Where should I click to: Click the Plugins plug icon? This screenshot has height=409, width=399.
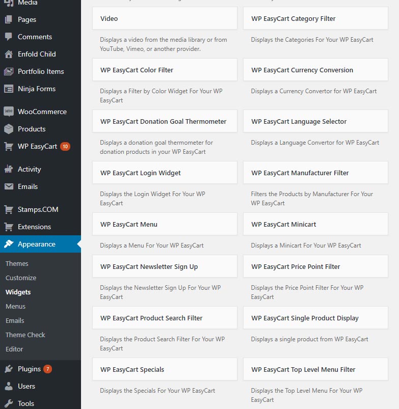(x=9, y=369)
